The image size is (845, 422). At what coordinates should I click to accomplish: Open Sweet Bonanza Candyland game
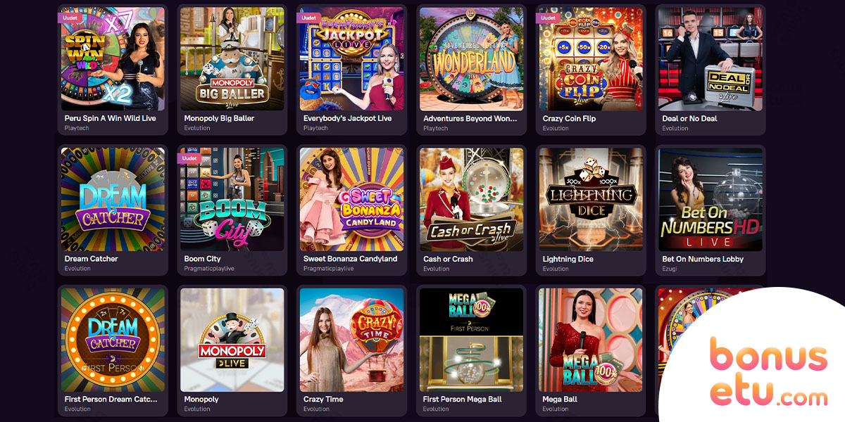pos(352,200)
